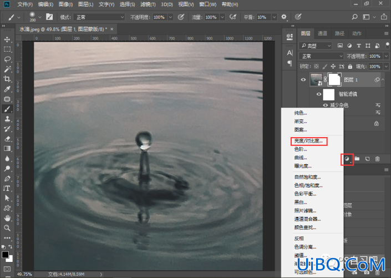Select the Crop tool
The image size is (391, 278).
pos(7,79)
